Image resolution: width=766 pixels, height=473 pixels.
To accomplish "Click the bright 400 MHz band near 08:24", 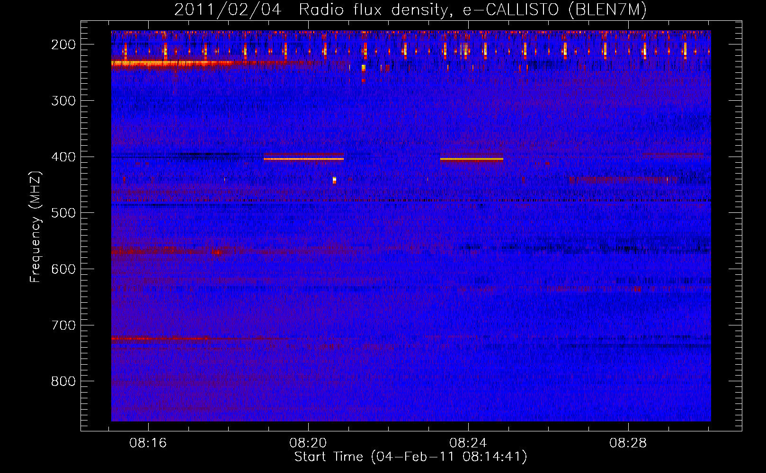I will pyautogui.click(x=472, y=159).
